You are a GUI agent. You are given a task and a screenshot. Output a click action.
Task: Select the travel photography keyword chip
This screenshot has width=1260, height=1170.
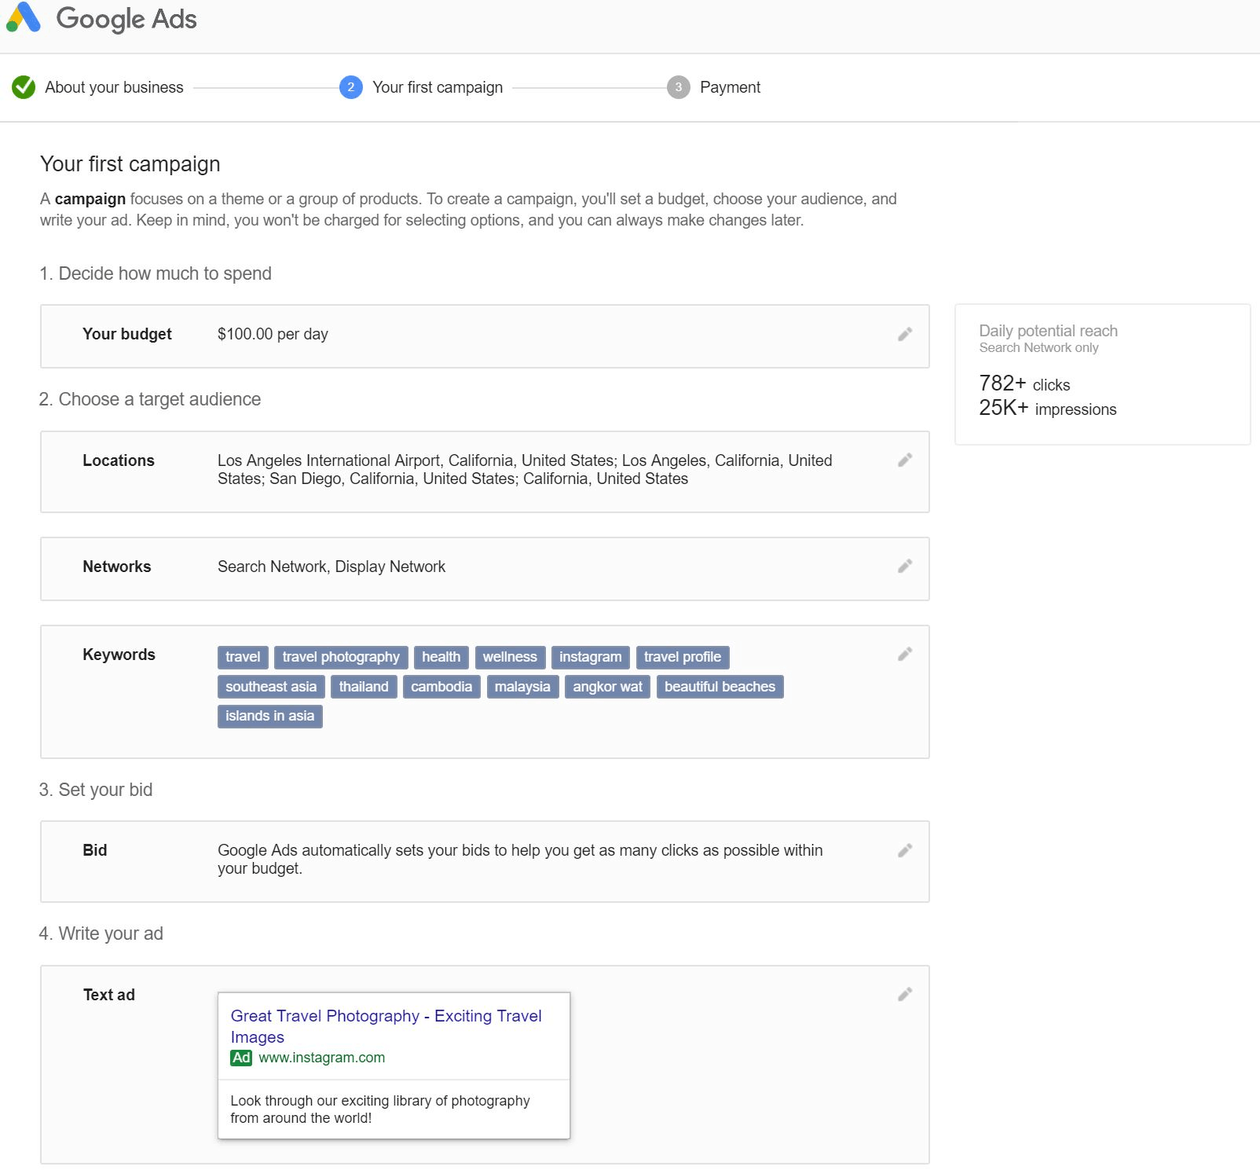[x=341, y=657]
